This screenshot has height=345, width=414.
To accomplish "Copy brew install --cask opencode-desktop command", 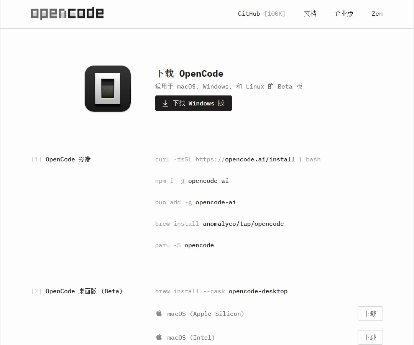I will [221, 291].
